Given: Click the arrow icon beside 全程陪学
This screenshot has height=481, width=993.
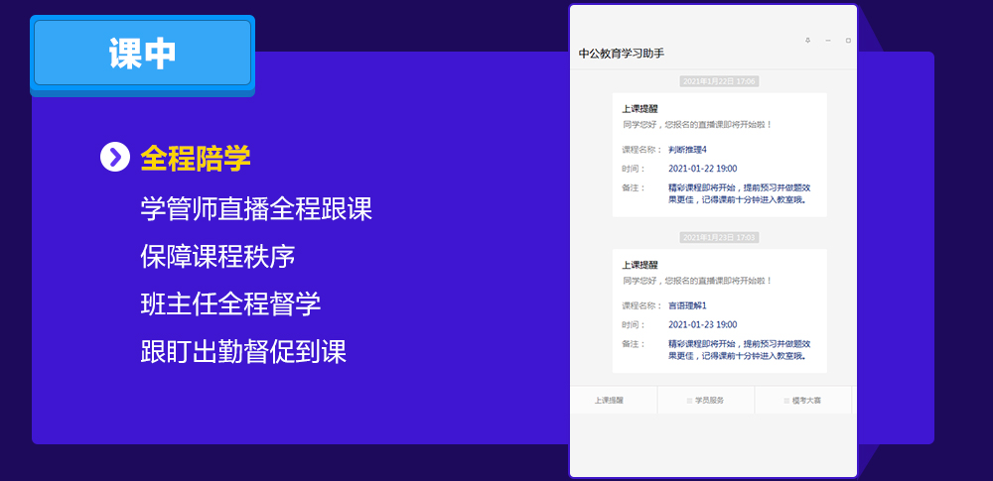Looking at the screenshot, I should click(x=115, y=157).
